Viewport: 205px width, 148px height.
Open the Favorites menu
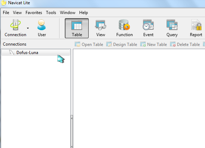click(x=34, y=13)
